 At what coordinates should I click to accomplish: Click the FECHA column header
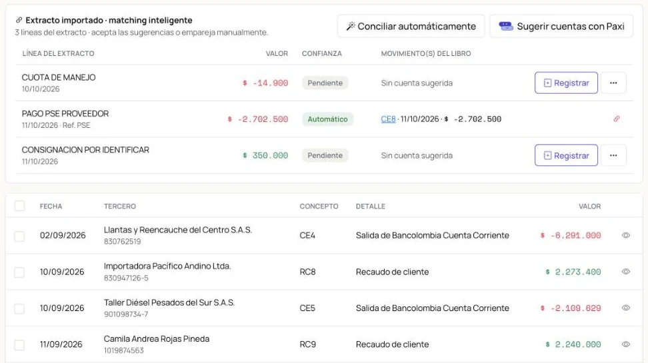tap(51, 206)
